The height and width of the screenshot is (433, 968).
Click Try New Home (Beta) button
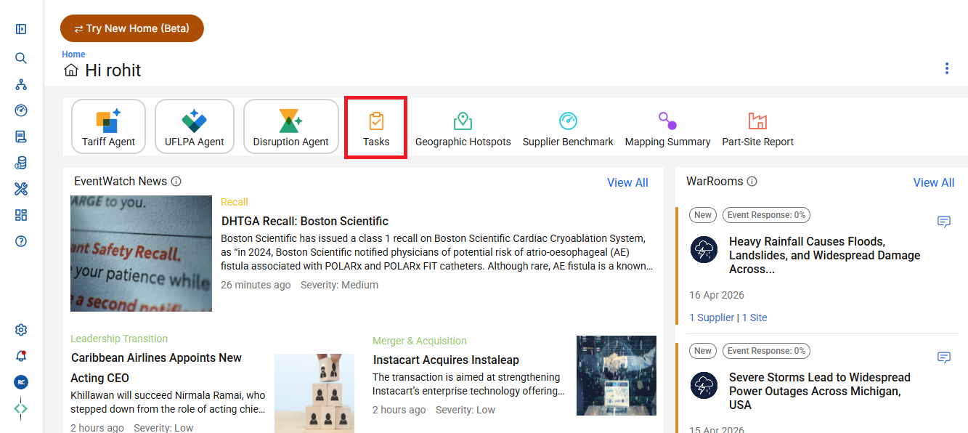pos(132,28)
